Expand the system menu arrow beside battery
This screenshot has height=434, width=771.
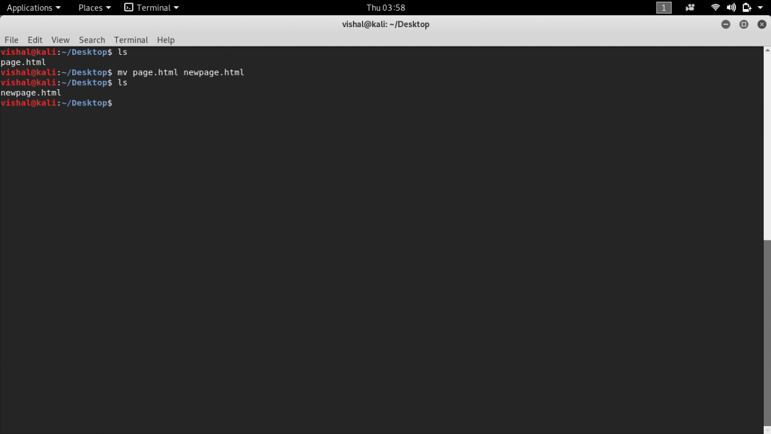click(760, 8)
